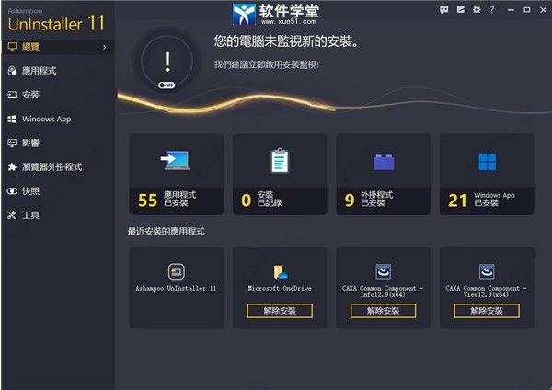The width and height of the screenshot is (552, 390).
Task: Click the Ashampoo UnInstaller 11 logo
Action: click(x=56, y=20)
